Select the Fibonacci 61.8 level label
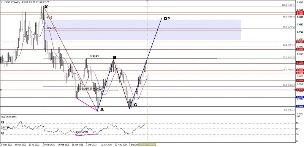 [289, 45]
